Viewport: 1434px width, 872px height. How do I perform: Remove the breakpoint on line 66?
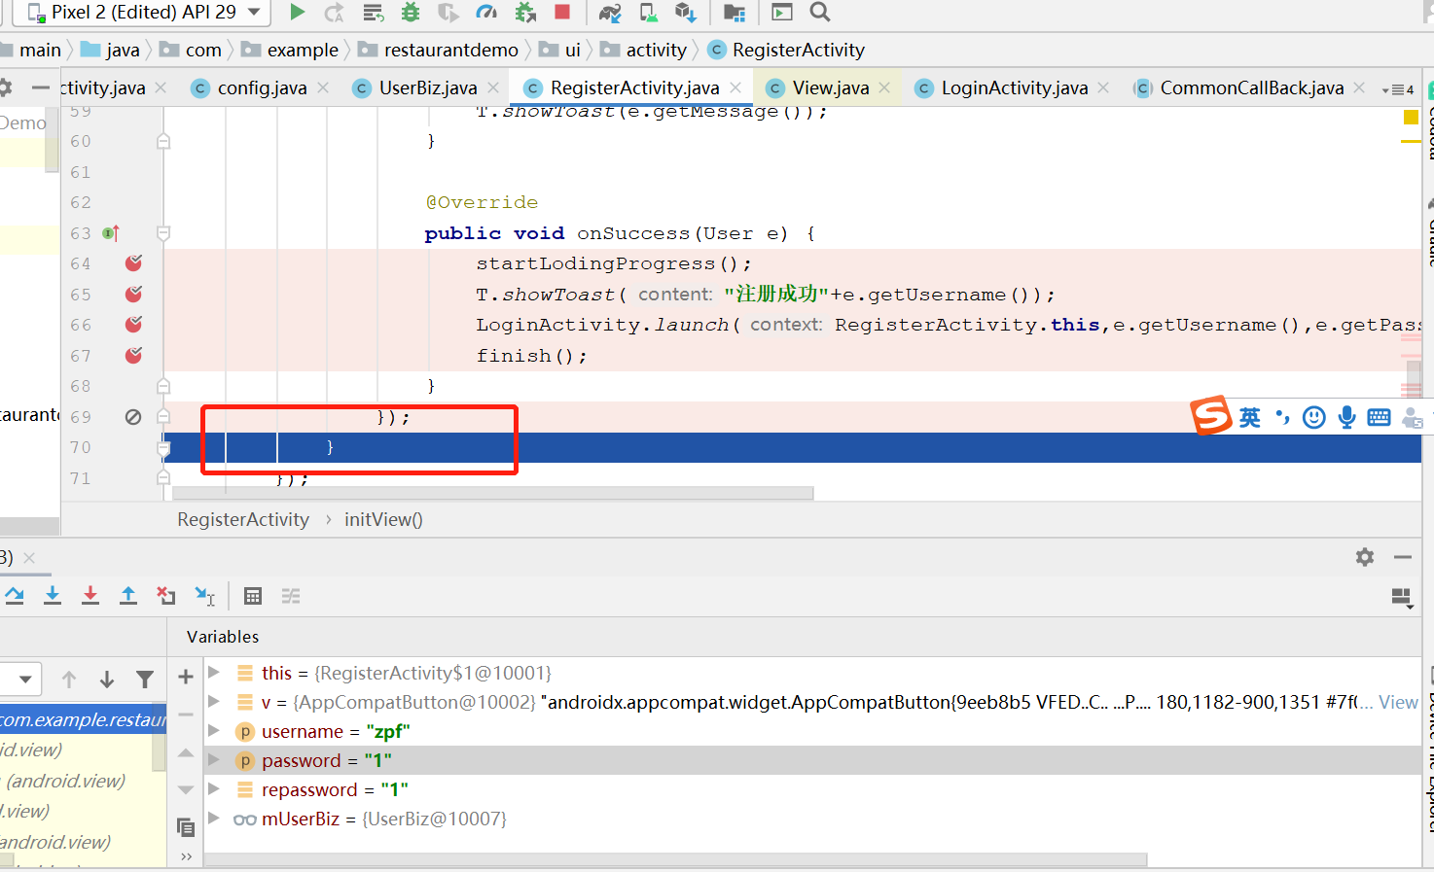tap(134, 325)
